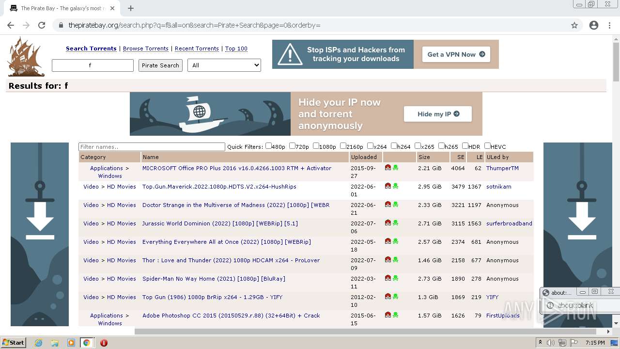Click the torrent search box containing f
The width and height of the screenshot is (620, 349).
pos(93,65)
